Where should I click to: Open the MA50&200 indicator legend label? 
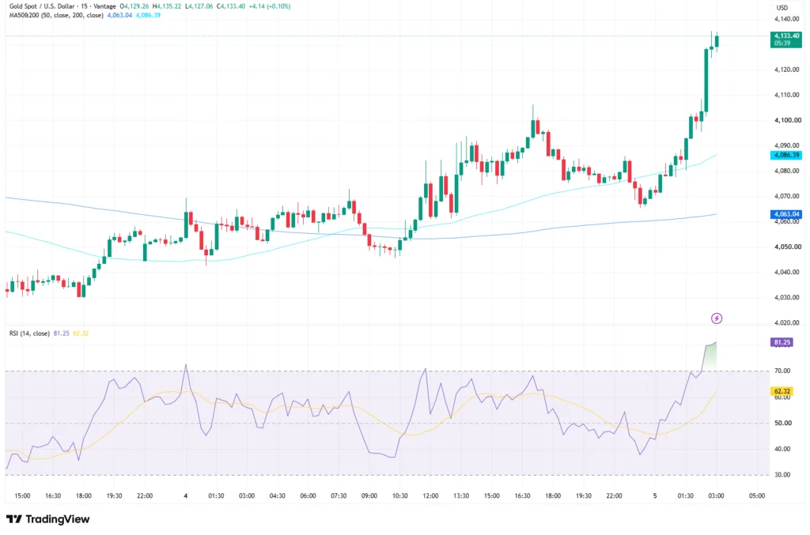[x=56, y=16]
